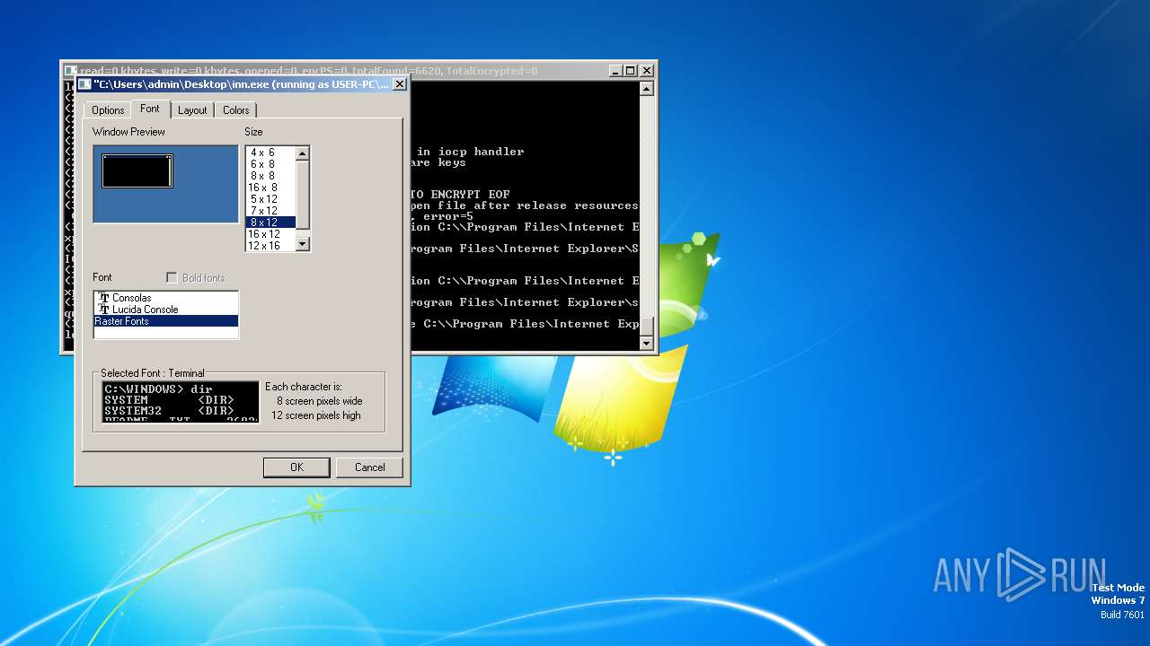Click the TrueType icon beside Consolas
The width and height of the screenshot is (1150, 646).
point(104,298)
